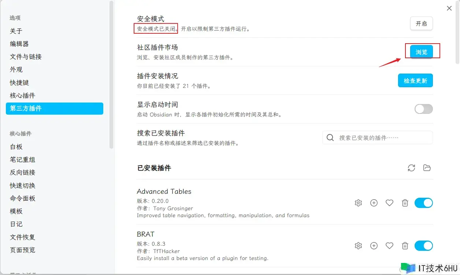Image resolution: width=460 pixels, height=275 pixels.
Task: Click 检查更新 button for plugins
Action: tap(415, 81)
